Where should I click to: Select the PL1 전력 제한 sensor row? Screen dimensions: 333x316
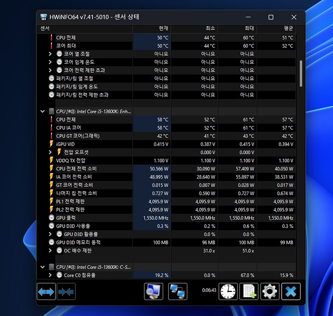pyautogui.click(x=70, y=201)
